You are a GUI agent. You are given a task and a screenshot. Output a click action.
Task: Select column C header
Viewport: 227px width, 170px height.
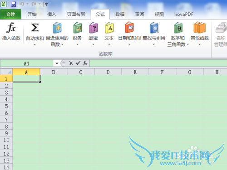(81, 72)
